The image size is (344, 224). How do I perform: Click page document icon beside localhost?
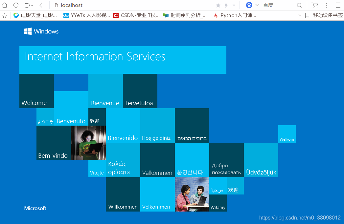(57, 5)
